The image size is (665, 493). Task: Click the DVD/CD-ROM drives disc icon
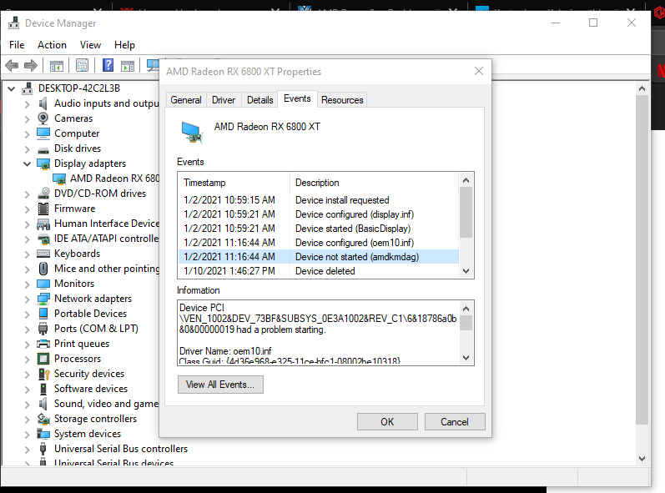coord(43,194)
